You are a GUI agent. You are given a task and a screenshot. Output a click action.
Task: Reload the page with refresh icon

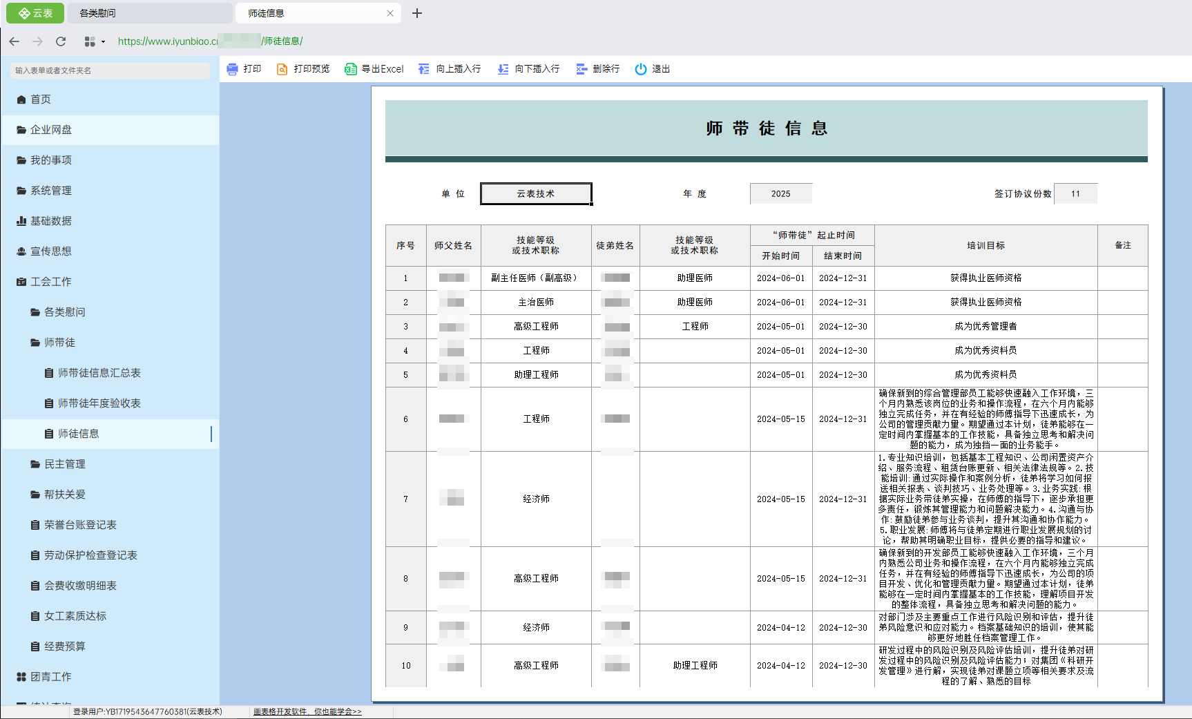[x=61, y=41]
